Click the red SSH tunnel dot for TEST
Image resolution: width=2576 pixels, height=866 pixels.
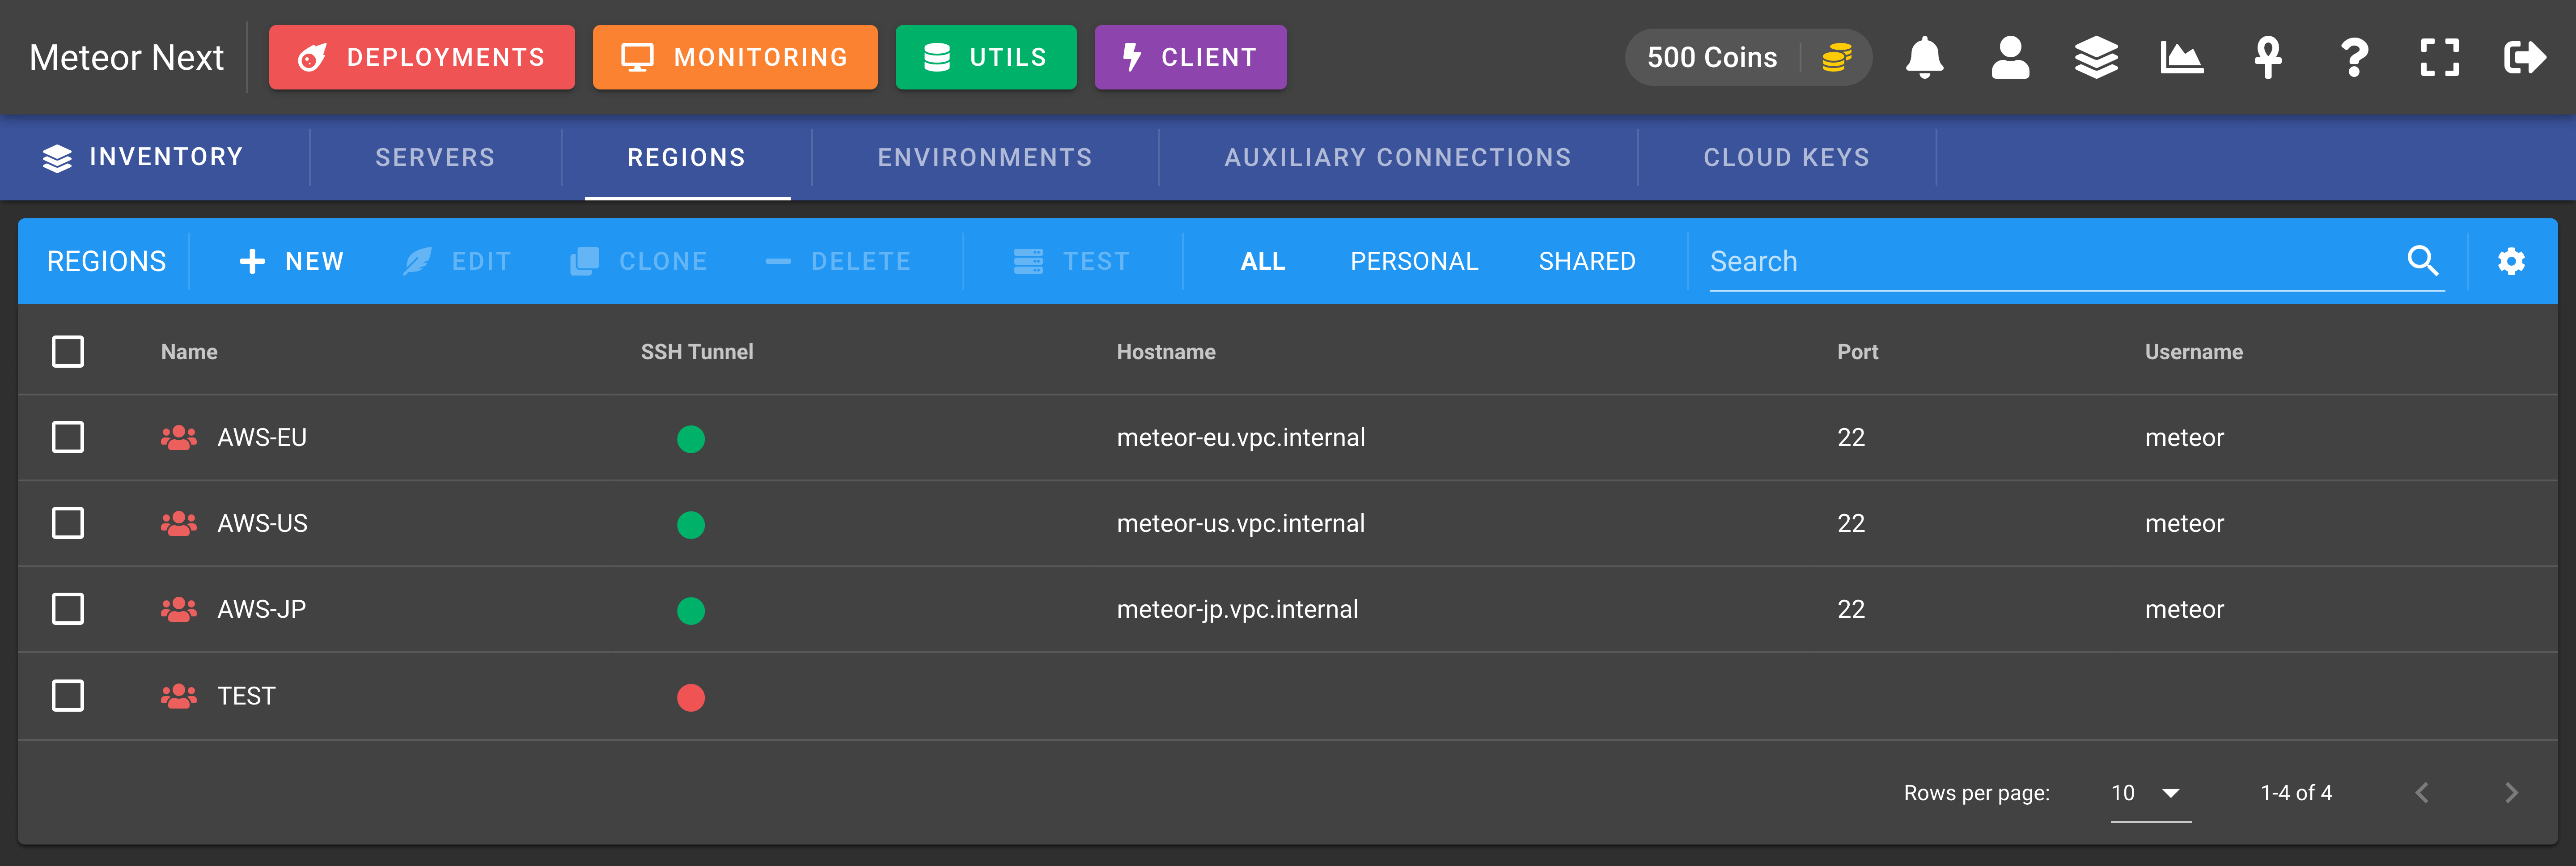[x=691, y=698]
